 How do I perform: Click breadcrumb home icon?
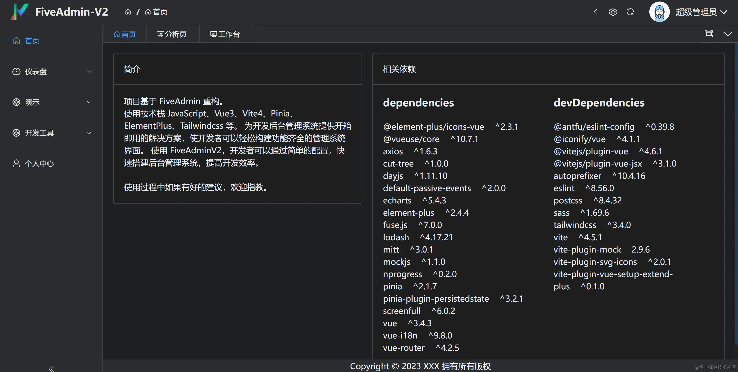tap(128, 12)
